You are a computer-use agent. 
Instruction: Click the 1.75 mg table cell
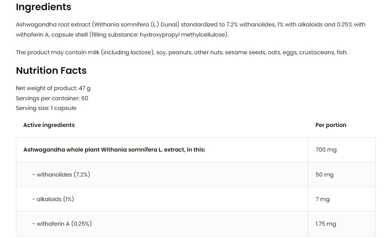[326, 224]
